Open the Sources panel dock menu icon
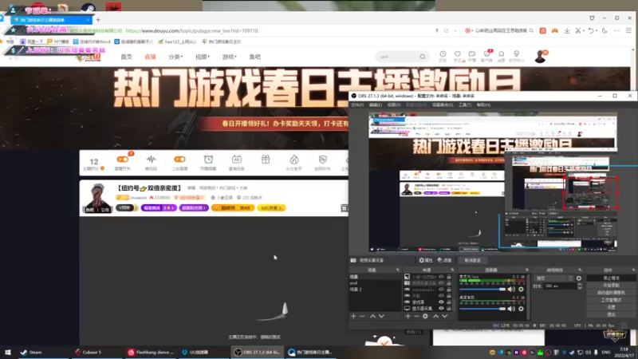Viewport: 638px width, 359px height. 452,270
